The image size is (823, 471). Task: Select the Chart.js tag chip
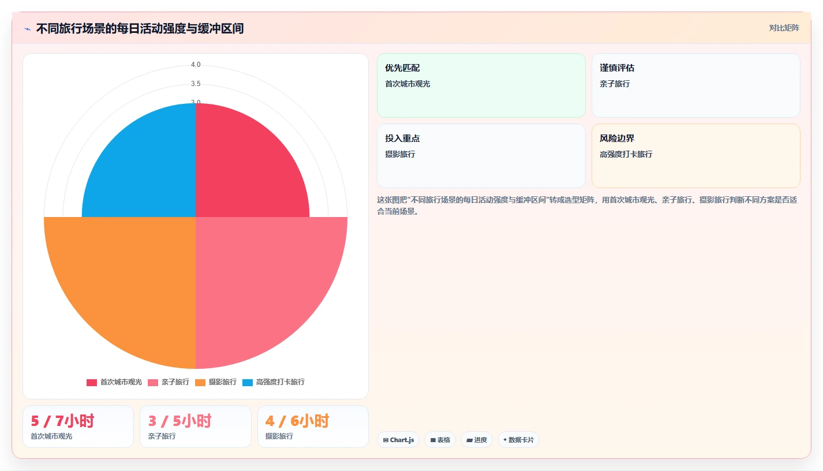pyautogui.click(x=398, y=440)
